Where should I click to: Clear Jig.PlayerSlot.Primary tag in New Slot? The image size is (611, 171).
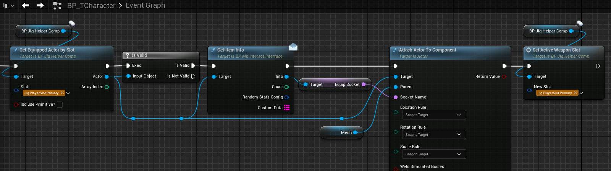tap(575, 93)
